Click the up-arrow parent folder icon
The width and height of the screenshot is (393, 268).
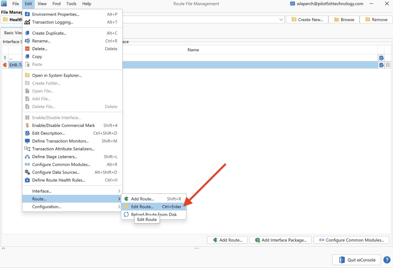[5, 57]
